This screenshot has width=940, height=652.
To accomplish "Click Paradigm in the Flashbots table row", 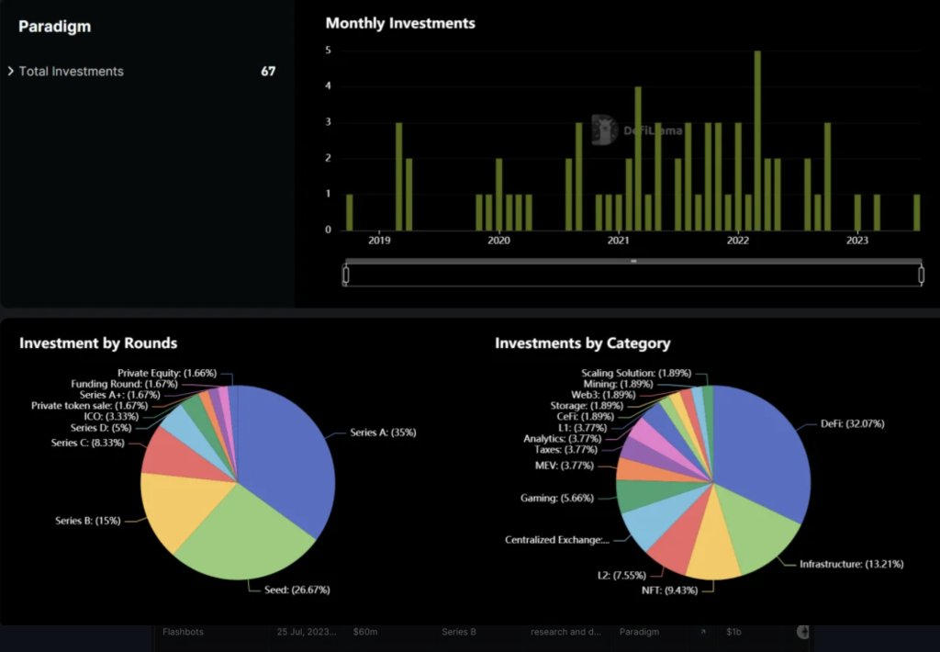I will 639,632.
